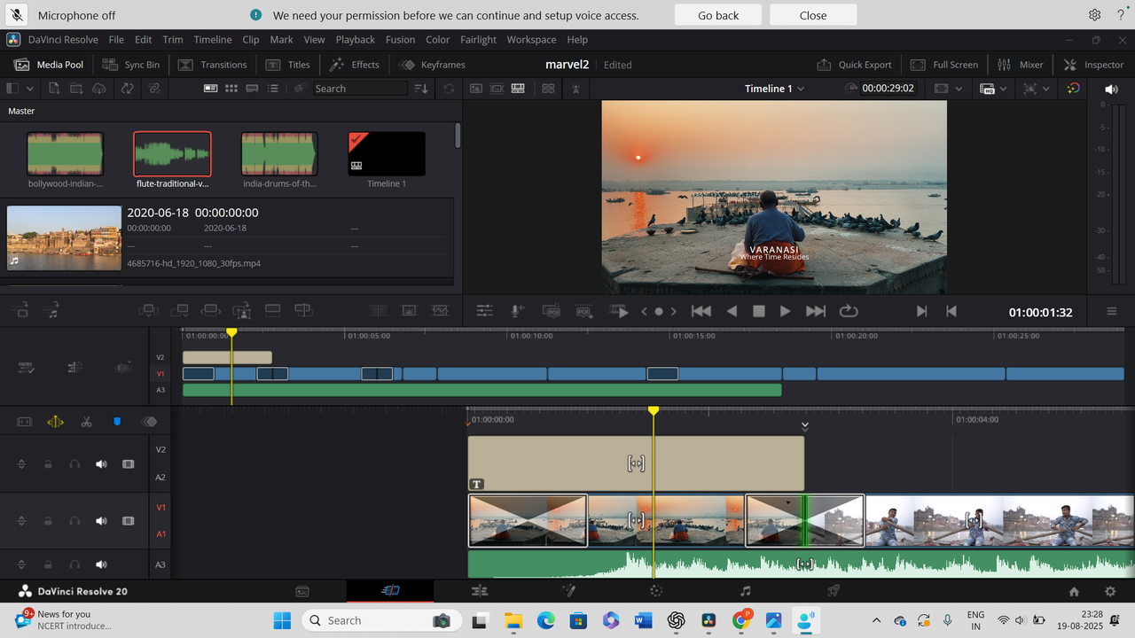Mute the V1 A1 track speaker
The image size is (1135, 638).
click(101, 521)
